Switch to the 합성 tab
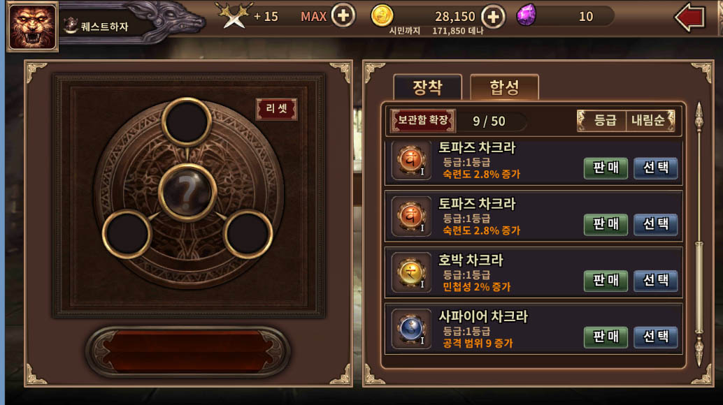This screenshot has height=405, width=723. click(x=504, y=87)
